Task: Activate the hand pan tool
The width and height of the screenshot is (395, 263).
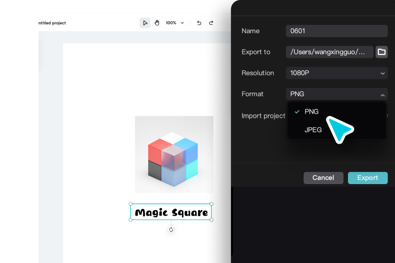Action: (x=157, y=23)
